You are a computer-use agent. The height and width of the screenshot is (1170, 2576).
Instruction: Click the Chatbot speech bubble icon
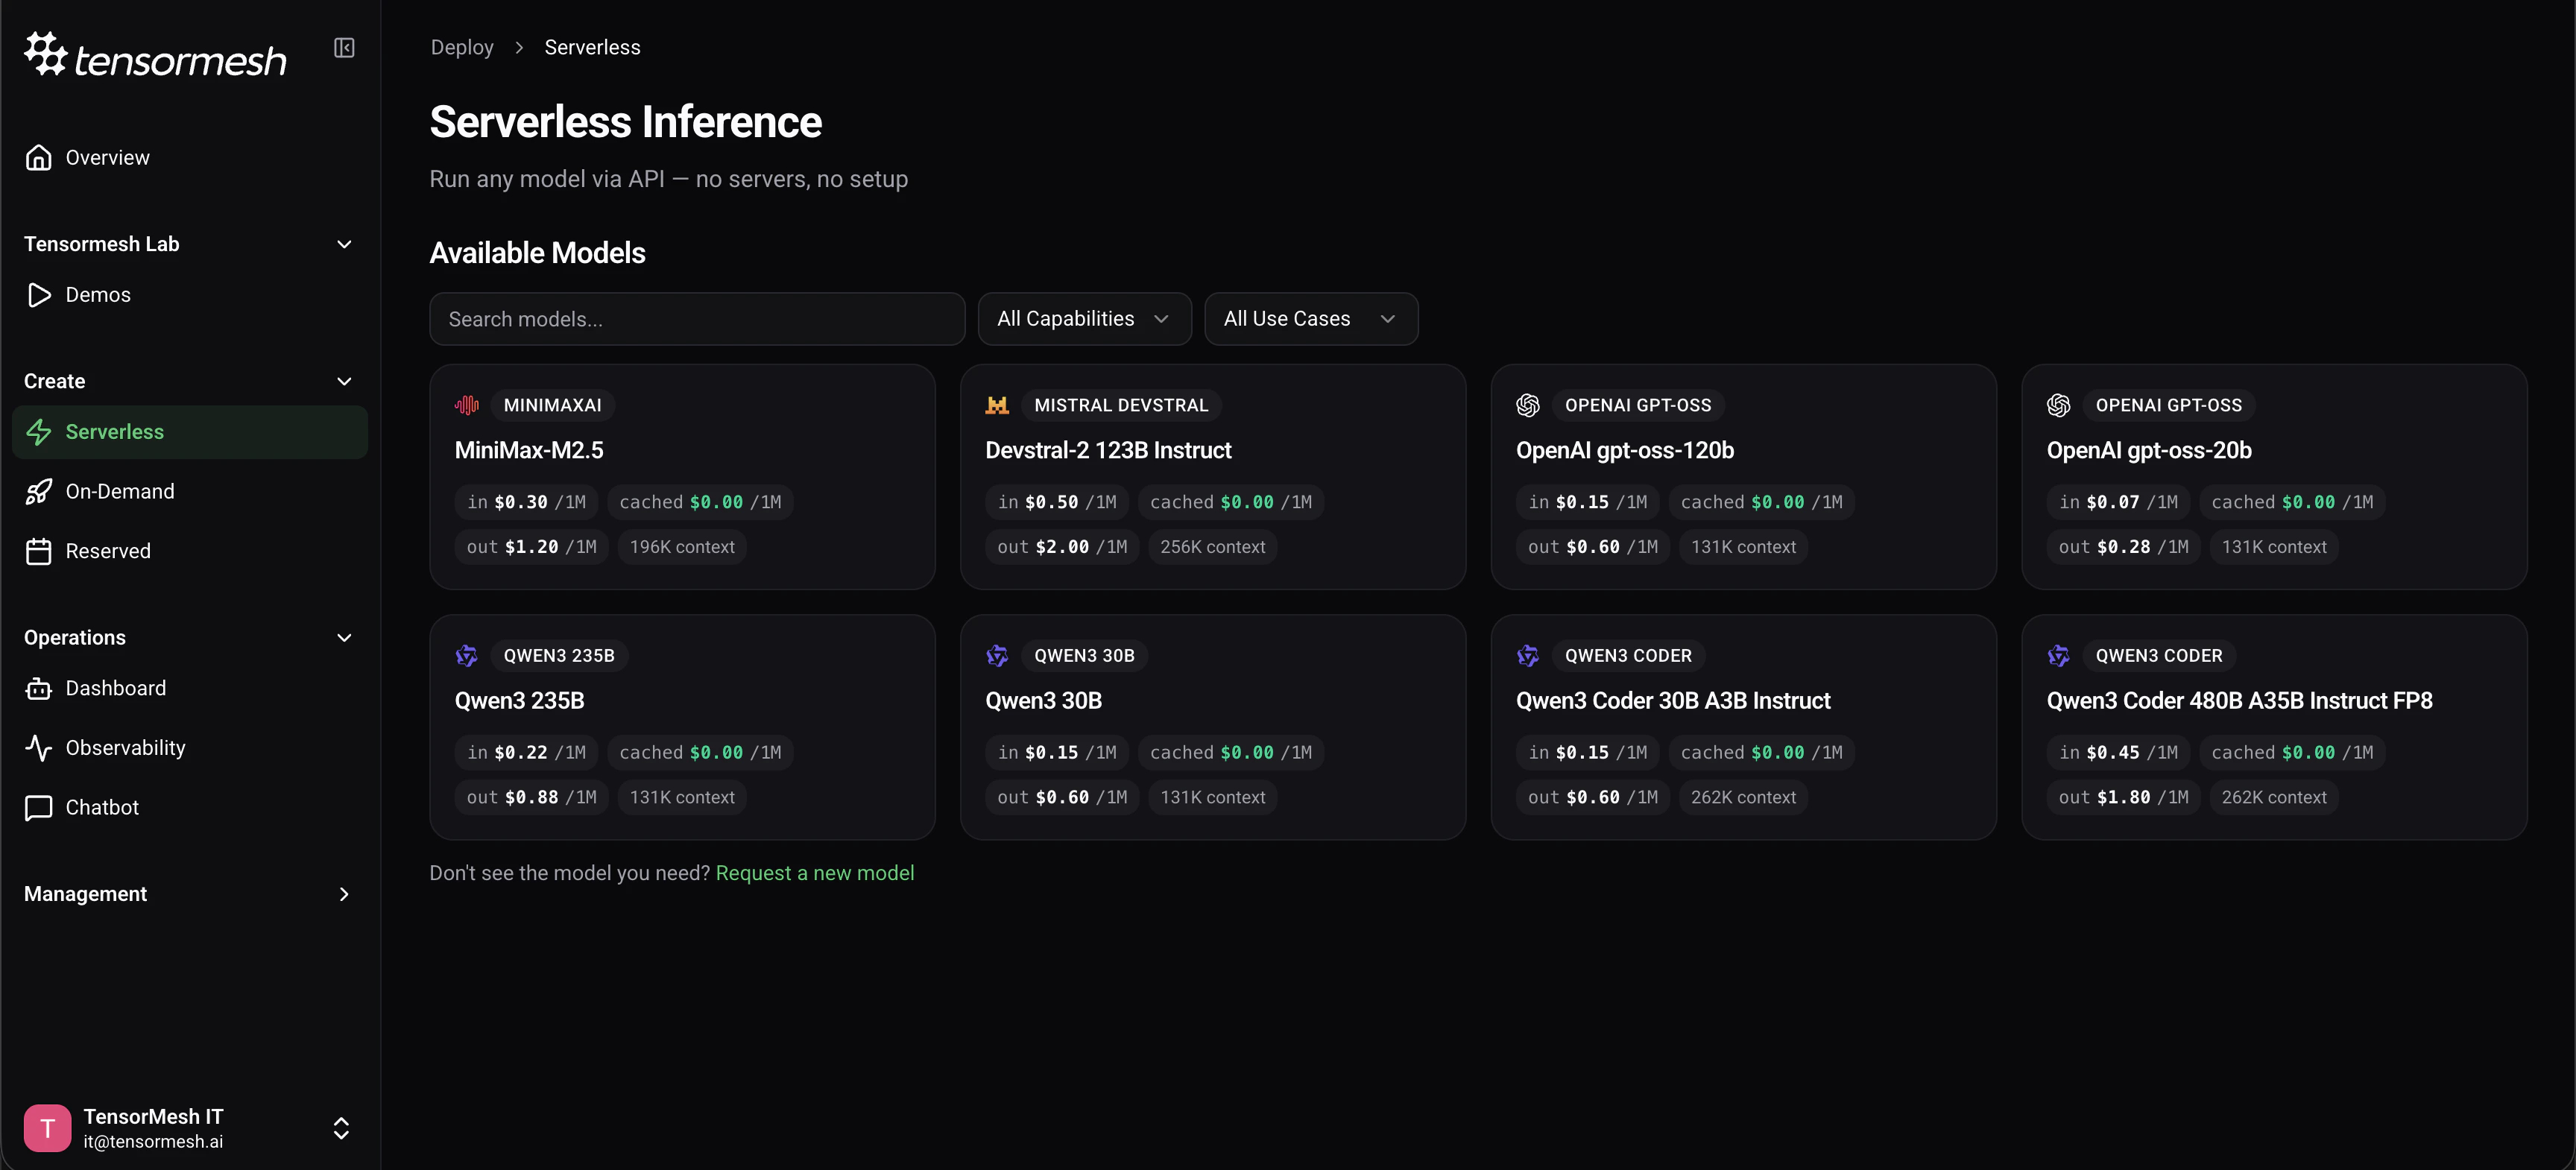38,807
